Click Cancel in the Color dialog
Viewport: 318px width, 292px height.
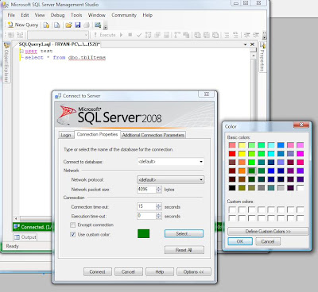pos(268,241)
